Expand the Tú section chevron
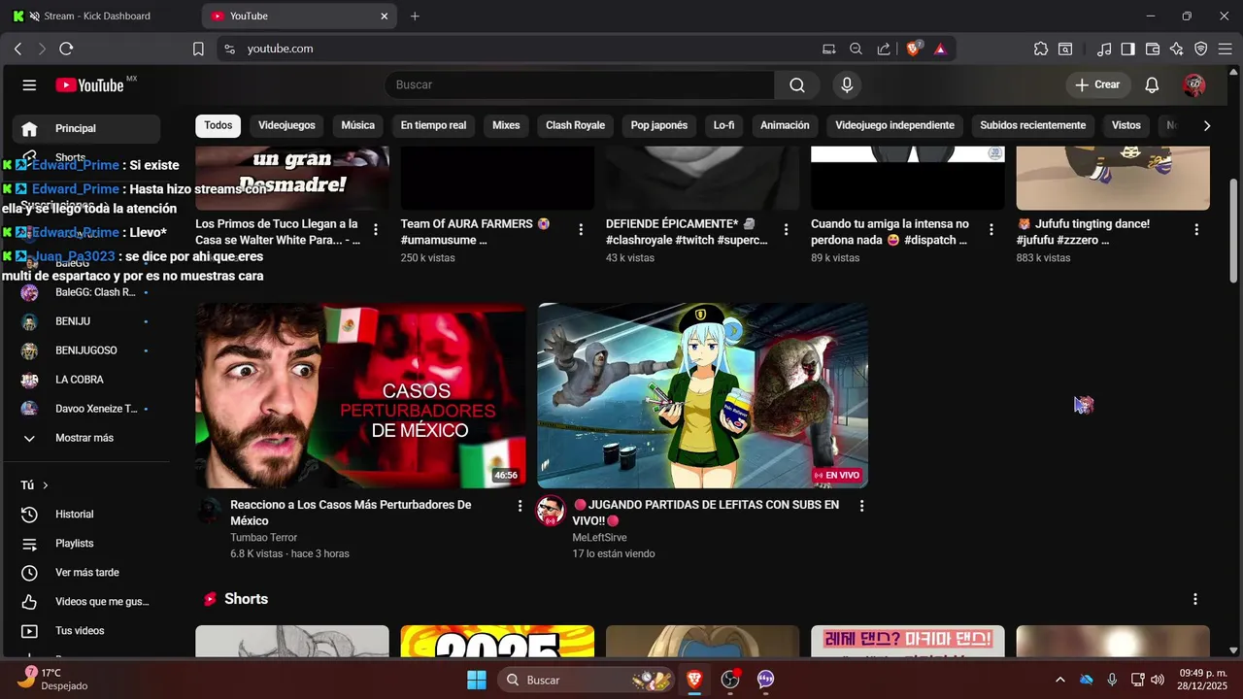This screenshot has width=1243, height=699. (x=45, y=485)
